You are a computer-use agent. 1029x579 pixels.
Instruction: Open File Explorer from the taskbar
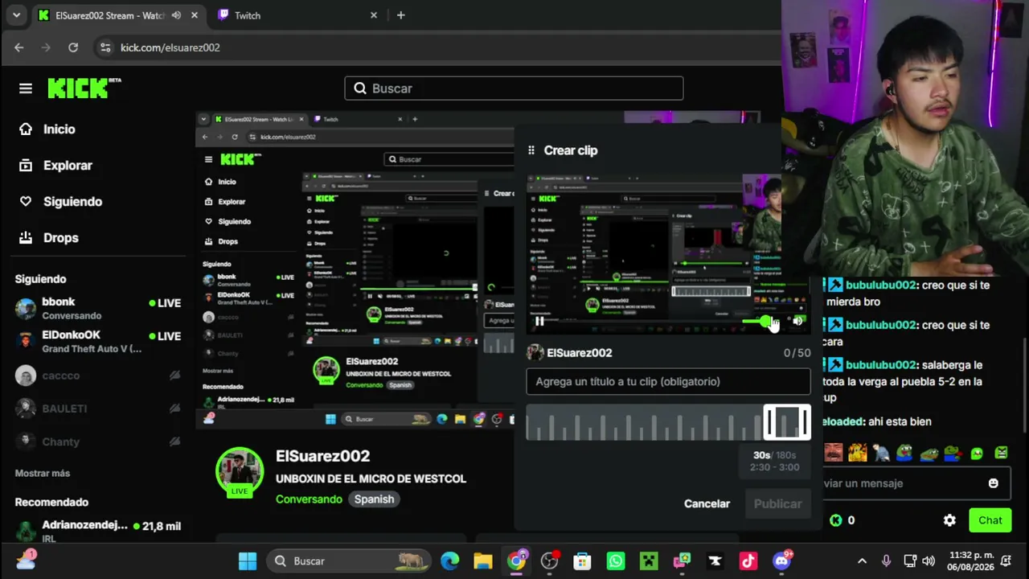[x=482, y=561]
